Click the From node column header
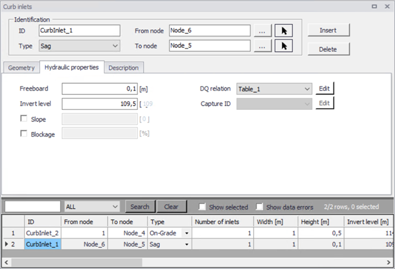This screenshot has width=395, height=269. tap(84, 222)
